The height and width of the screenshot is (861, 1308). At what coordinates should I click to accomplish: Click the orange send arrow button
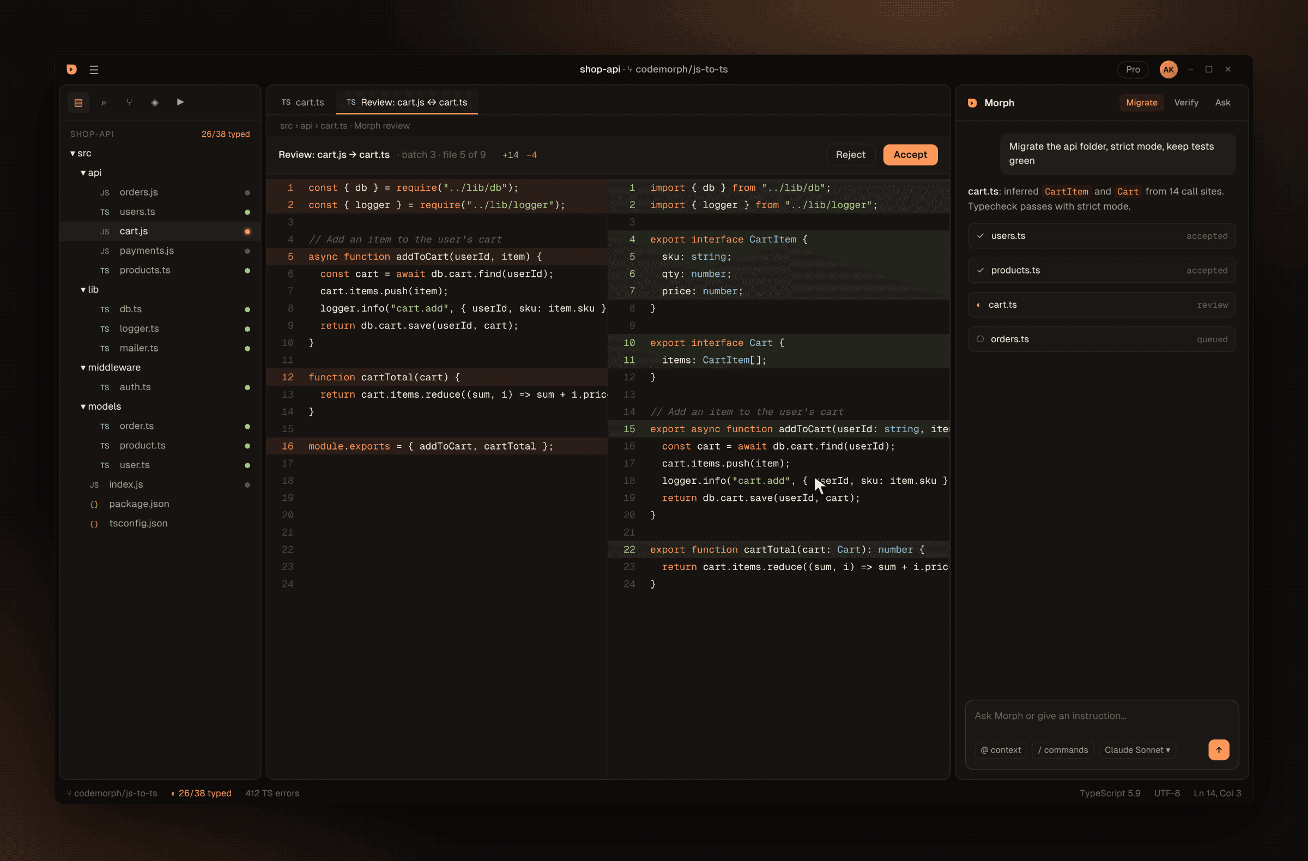point(1219,749)
